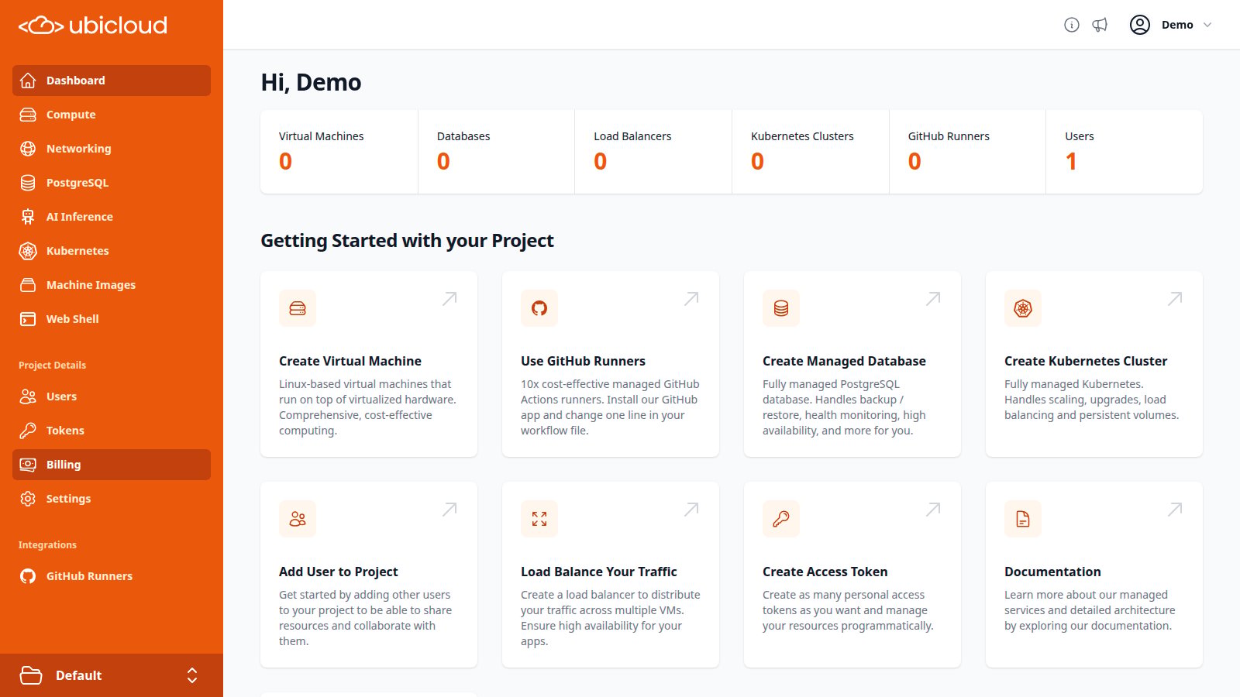Click the Kubernetes wheel icon in sidebar
Screen dimensions: 1240x697
[28, 251]
